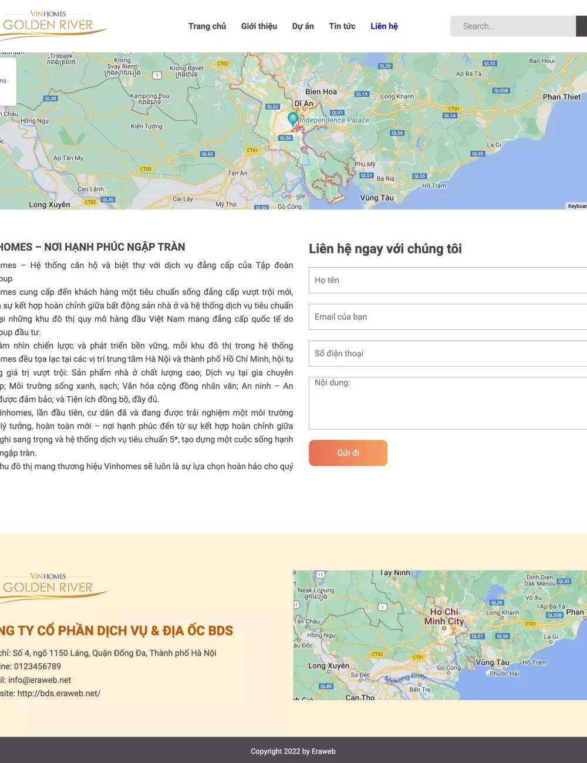Image resolution: width=587 pixels, height=763 pixels.
Task: Click the Google logo on top map
Action: point(293,196)
